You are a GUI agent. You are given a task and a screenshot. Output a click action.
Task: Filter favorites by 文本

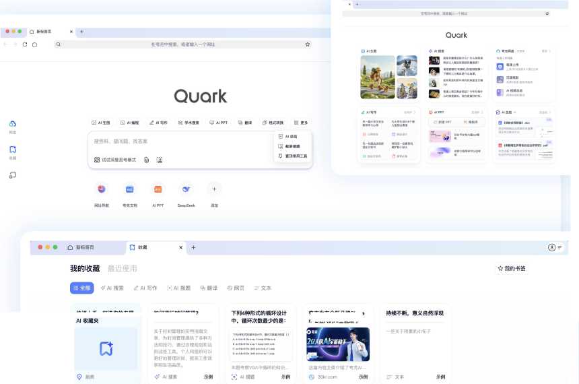pos(263,288)
